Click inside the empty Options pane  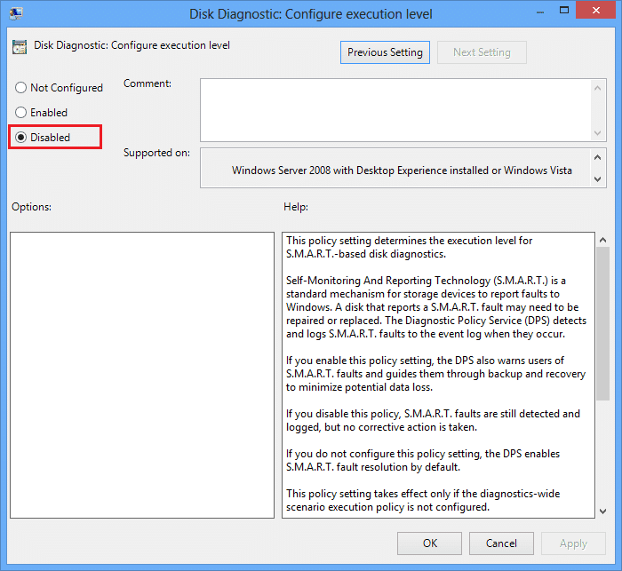142,375
